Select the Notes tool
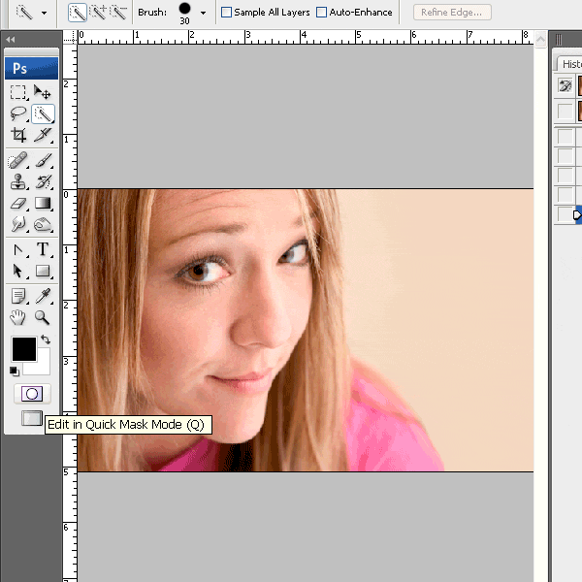Viewport: 582px width, 582px height. click(17, 296)
